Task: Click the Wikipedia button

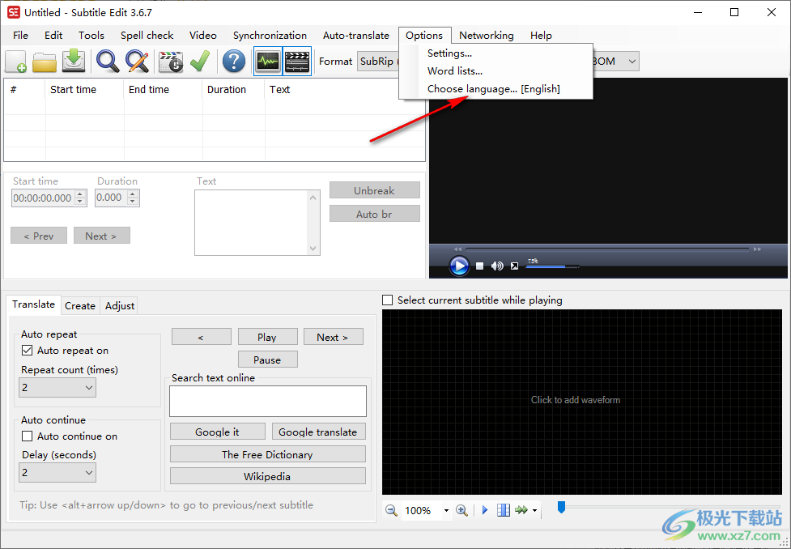Action: tap(267, 476)
